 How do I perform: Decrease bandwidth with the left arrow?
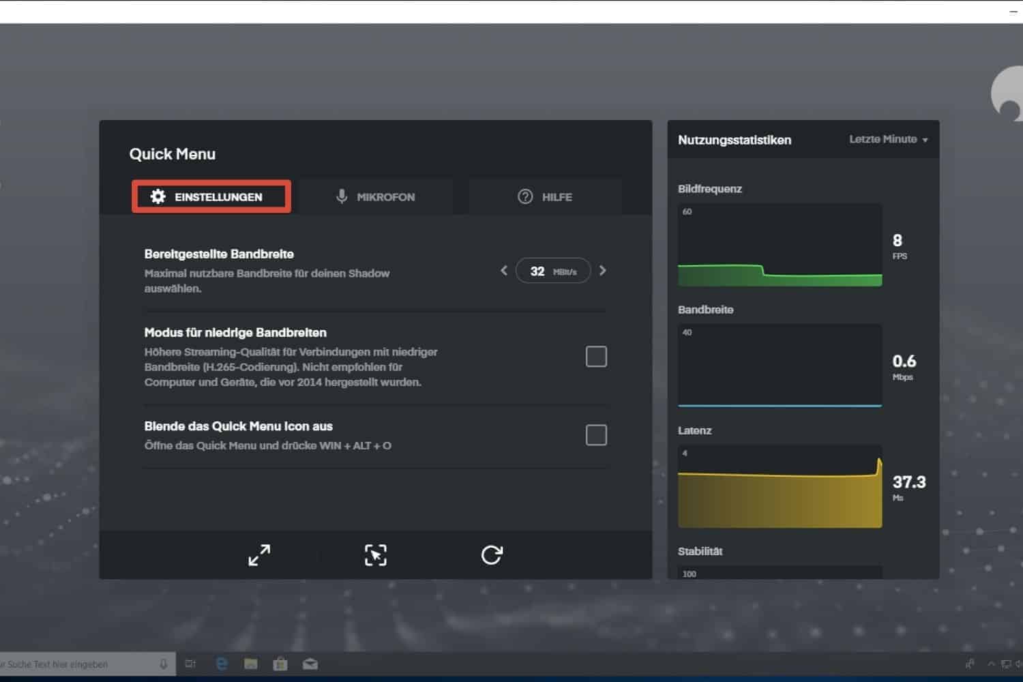pyautogui.click(x=504, y=271)
